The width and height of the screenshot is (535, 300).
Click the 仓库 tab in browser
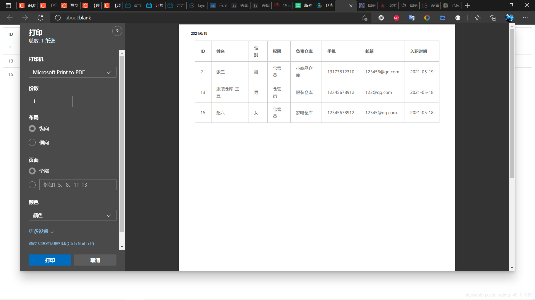coord(332,6)
